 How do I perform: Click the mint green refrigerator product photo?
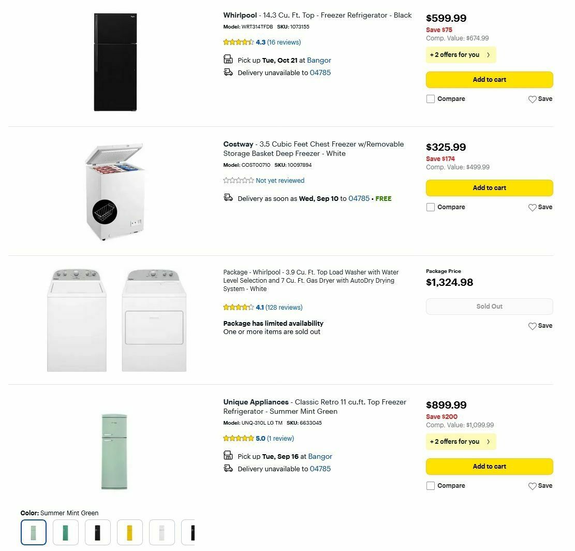click(x=115, y=451)
